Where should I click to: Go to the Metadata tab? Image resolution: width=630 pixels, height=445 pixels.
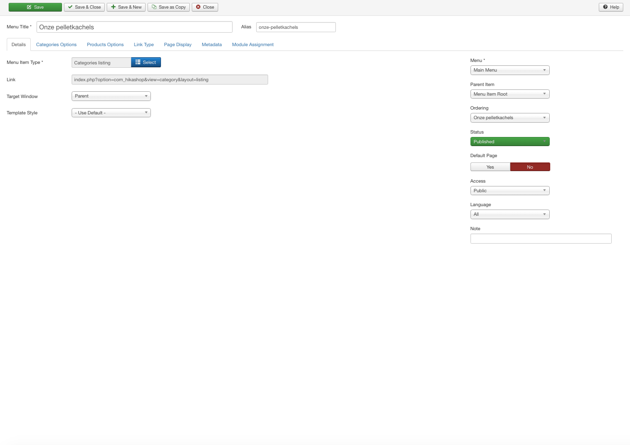212,45
